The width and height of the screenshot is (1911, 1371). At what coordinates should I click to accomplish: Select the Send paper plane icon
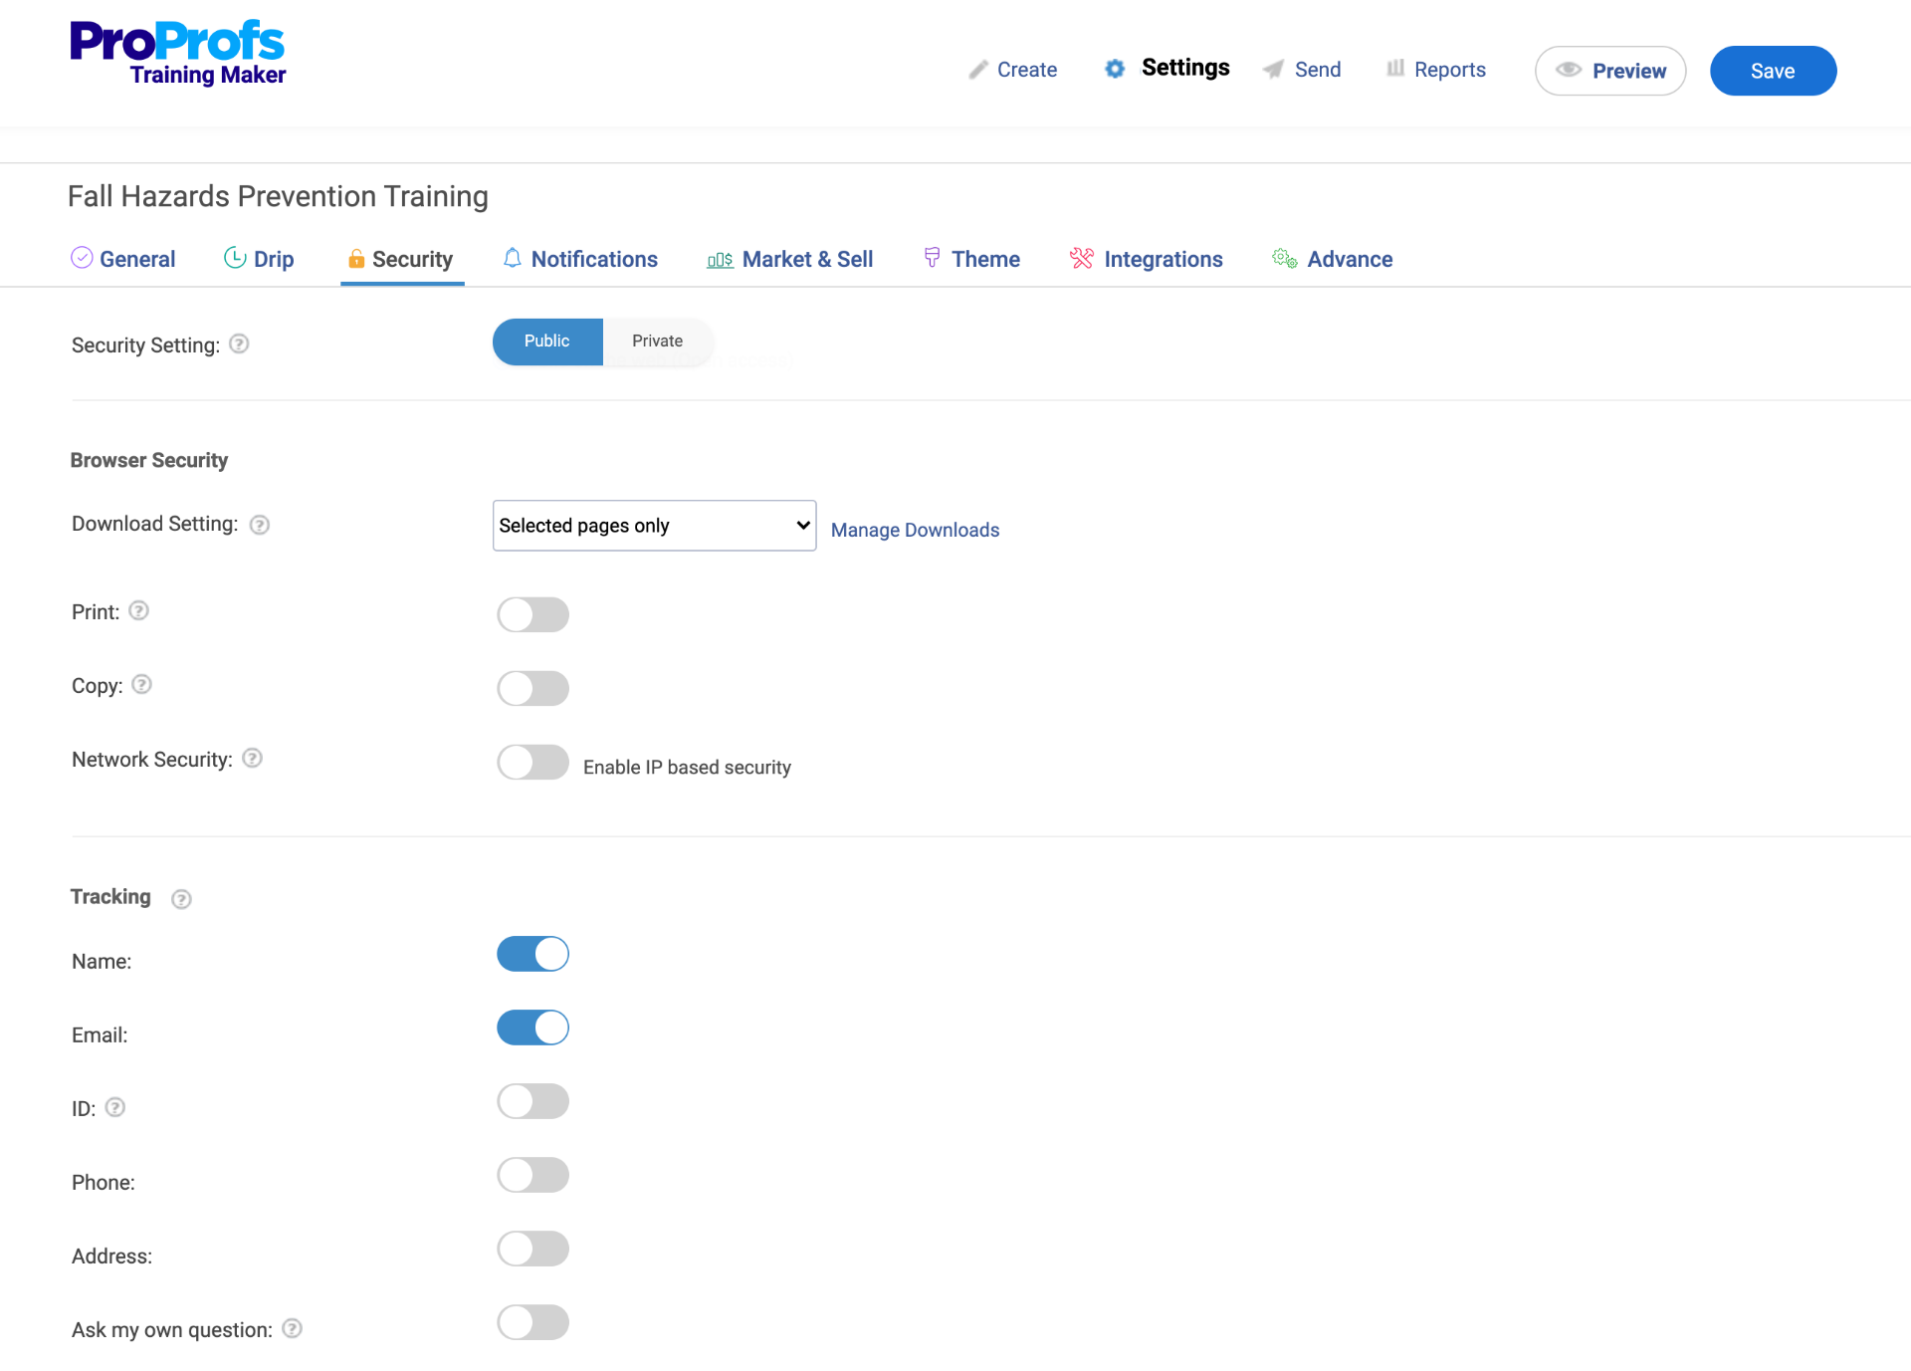1273,70
